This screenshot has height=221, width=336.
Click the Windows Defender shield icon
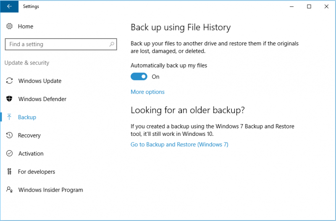tap(9, 99)
